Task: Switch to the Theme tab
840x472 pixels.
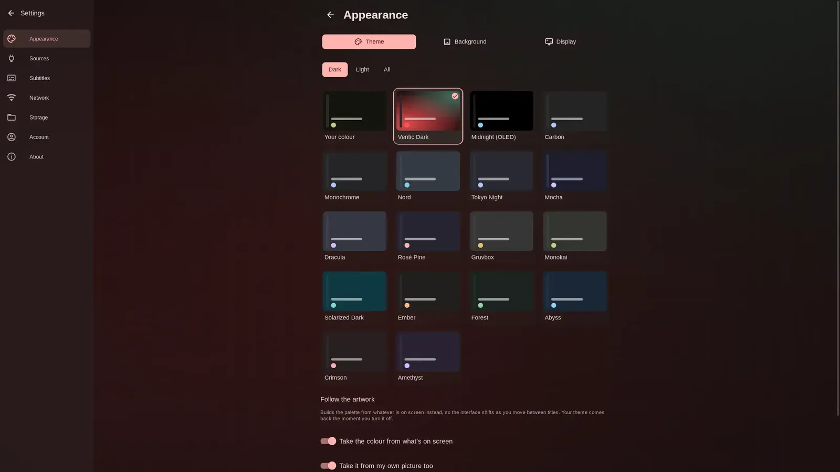Action: click(369, 41)
